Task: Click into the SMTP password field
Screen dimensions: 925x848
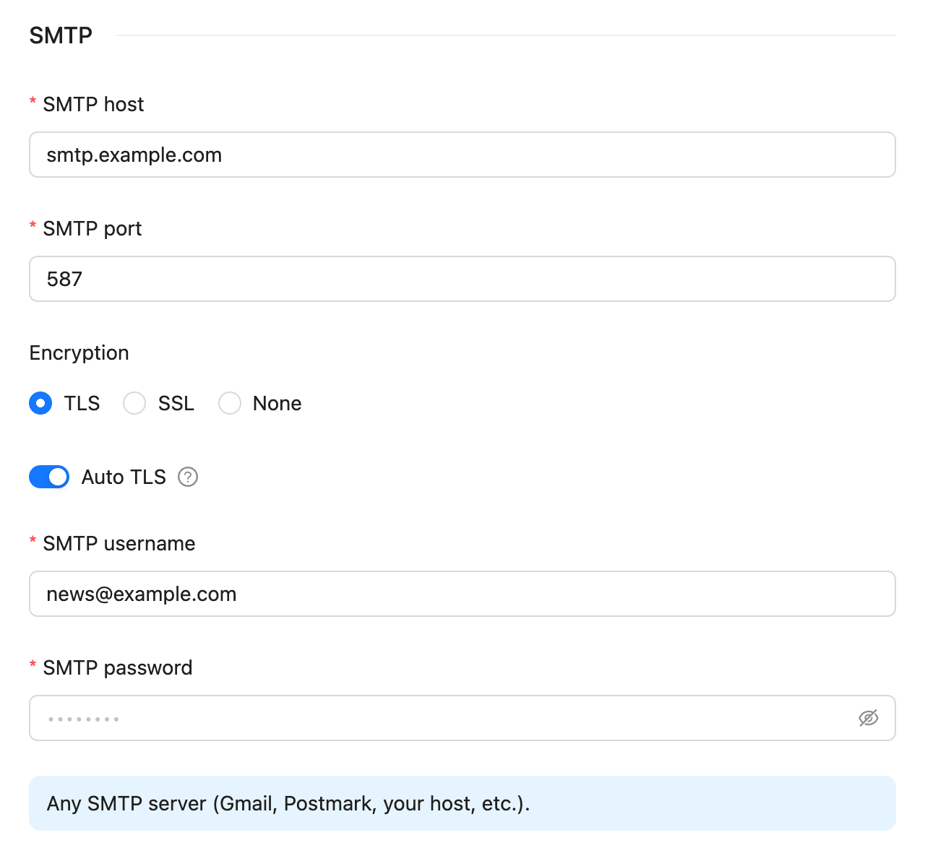Action: (462, 718)
